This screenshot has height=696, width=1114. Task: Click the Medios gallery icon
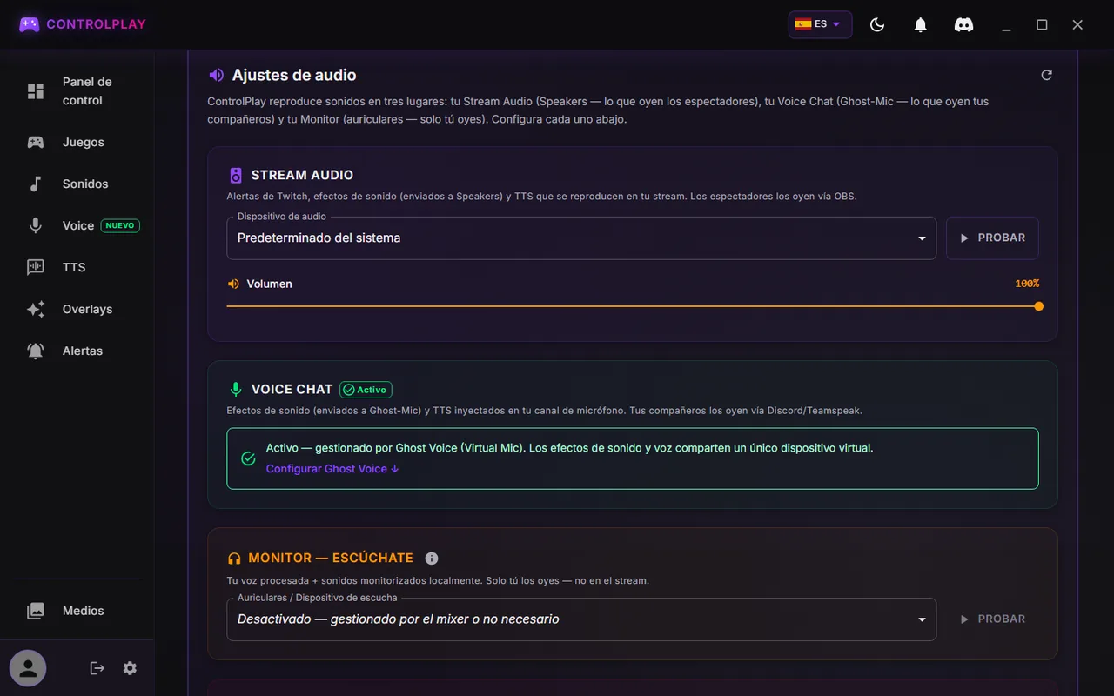tap(36, 611)
